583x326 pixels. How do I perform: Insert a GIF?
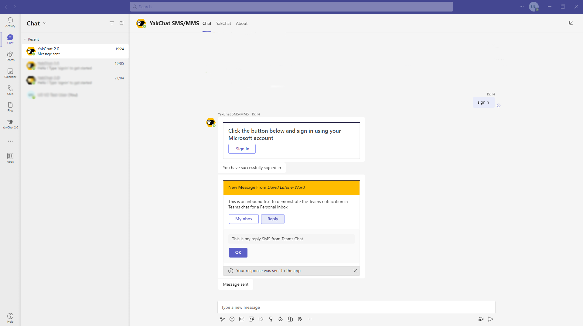(x=242, y=319)
